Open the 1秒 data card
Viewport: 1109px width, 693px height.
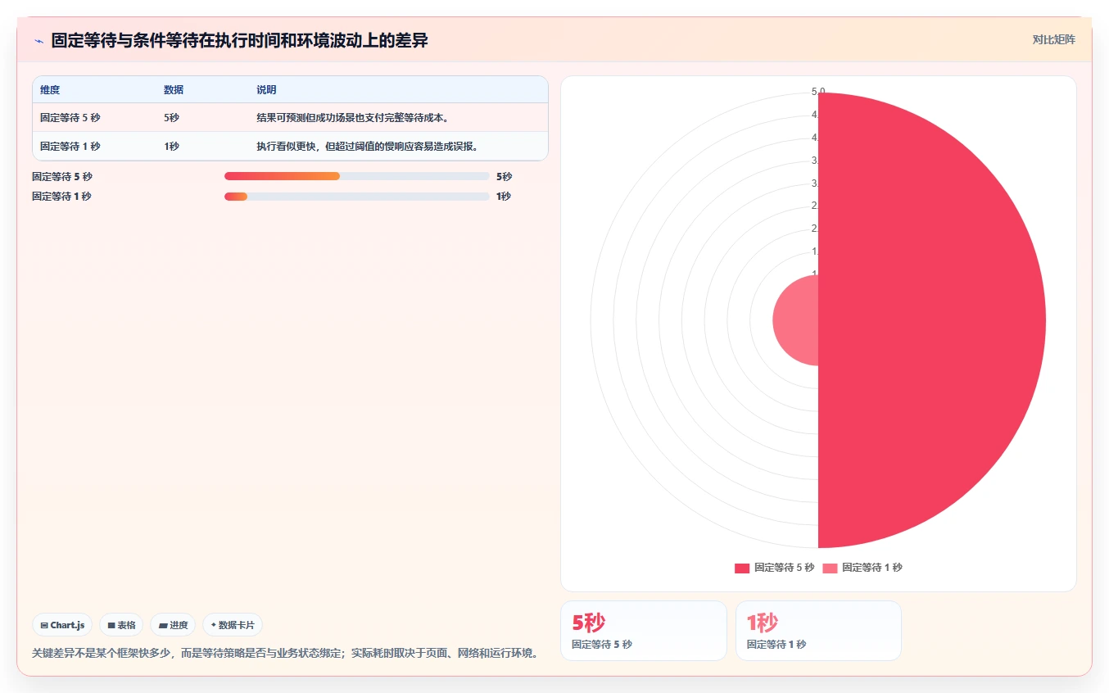point(818,631)
